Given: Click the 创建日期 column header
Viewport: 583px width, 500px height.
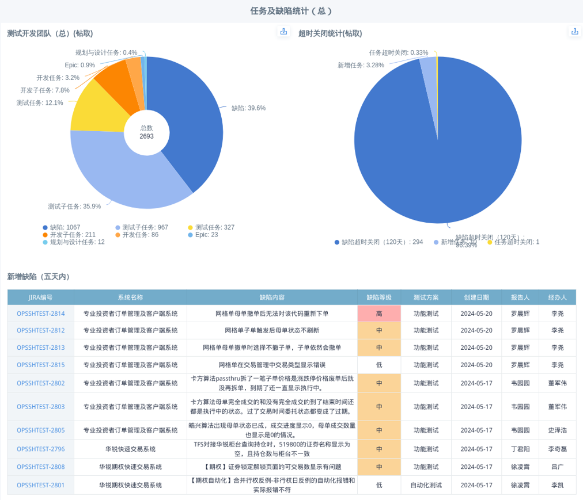Looking at the screenshot, I should (476, 297).
